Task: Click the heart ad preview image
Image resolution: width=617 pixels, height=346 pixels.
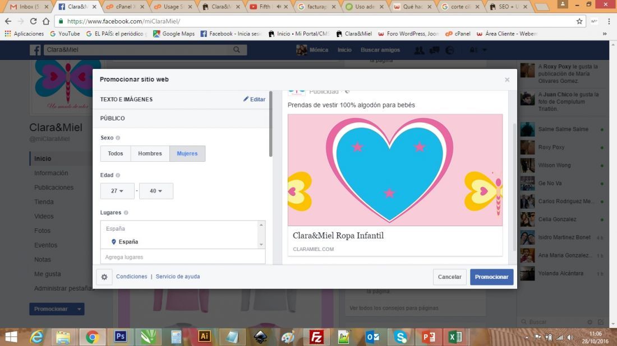Action: pos(395,170)
